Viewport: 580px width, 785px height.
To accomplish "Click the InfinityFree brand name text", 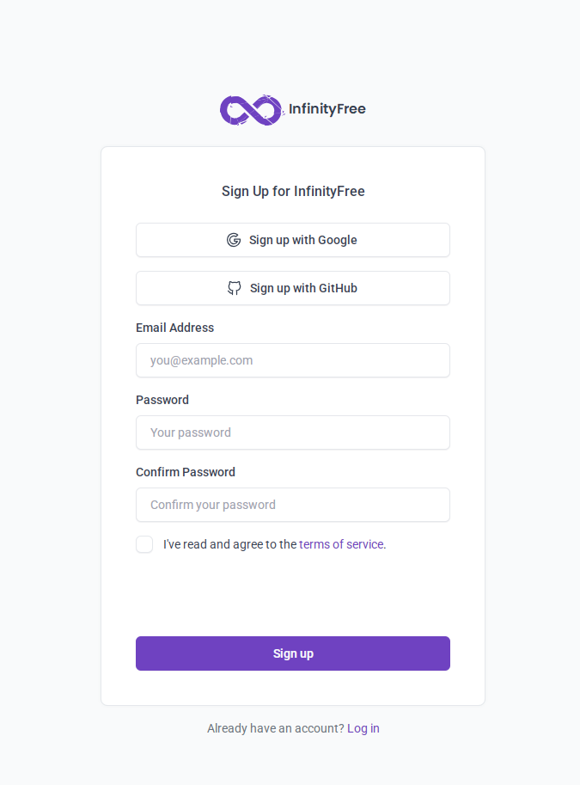I will click(327, 109).
